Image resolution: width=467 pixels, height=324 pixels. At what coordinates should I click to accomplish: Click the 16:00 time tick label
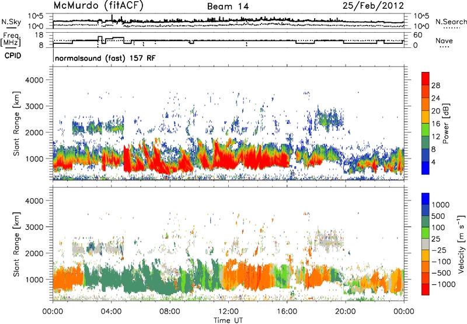tap(287, 312)
